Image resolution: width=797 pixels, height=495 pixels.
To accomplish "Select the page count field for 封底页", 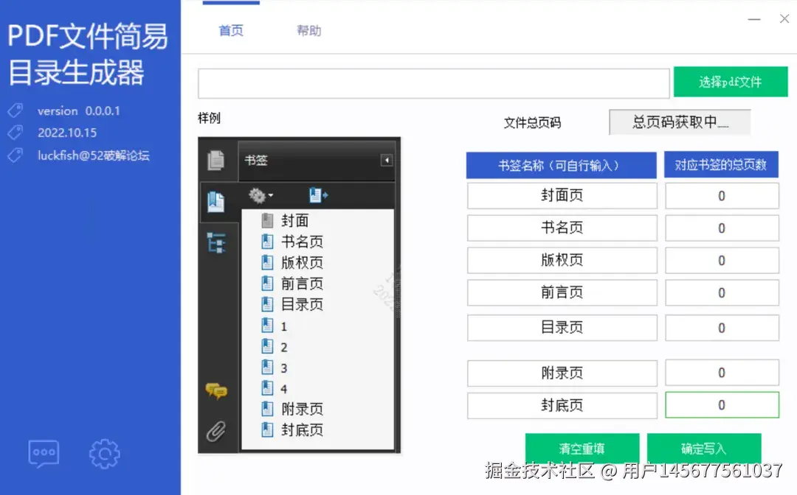I will tap(722, 405).
